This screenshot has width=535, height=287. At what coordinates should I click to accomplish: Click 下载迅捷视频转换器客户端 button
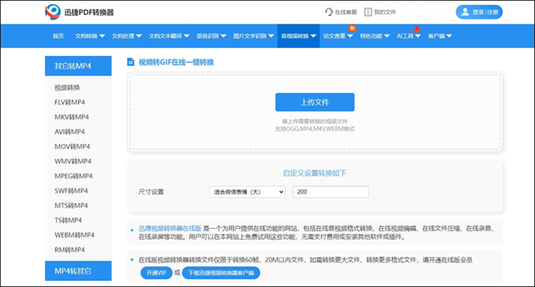click(x=221, y=272)
